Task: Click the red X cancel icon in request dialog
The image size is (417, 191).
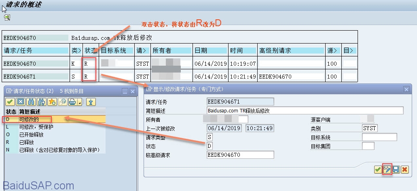Action: (x=404, y=170)
